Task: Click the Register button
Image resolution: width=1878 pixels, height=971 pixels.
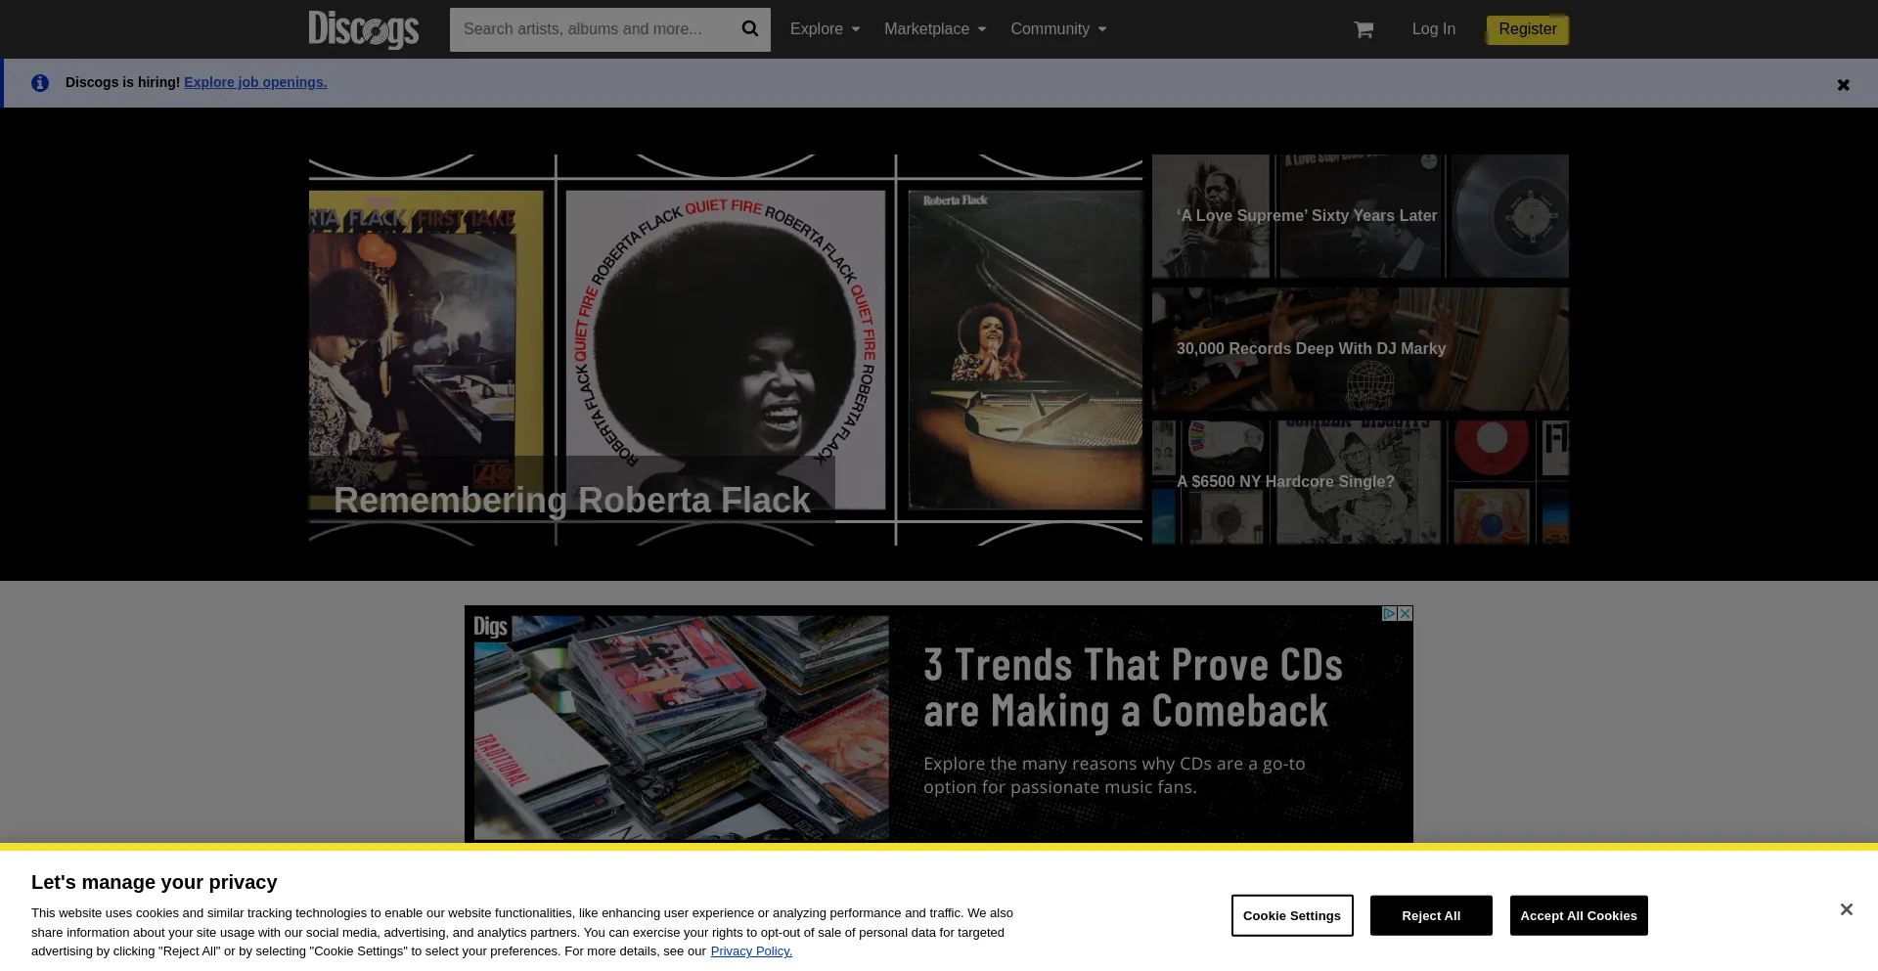Action: (1527, 29)
